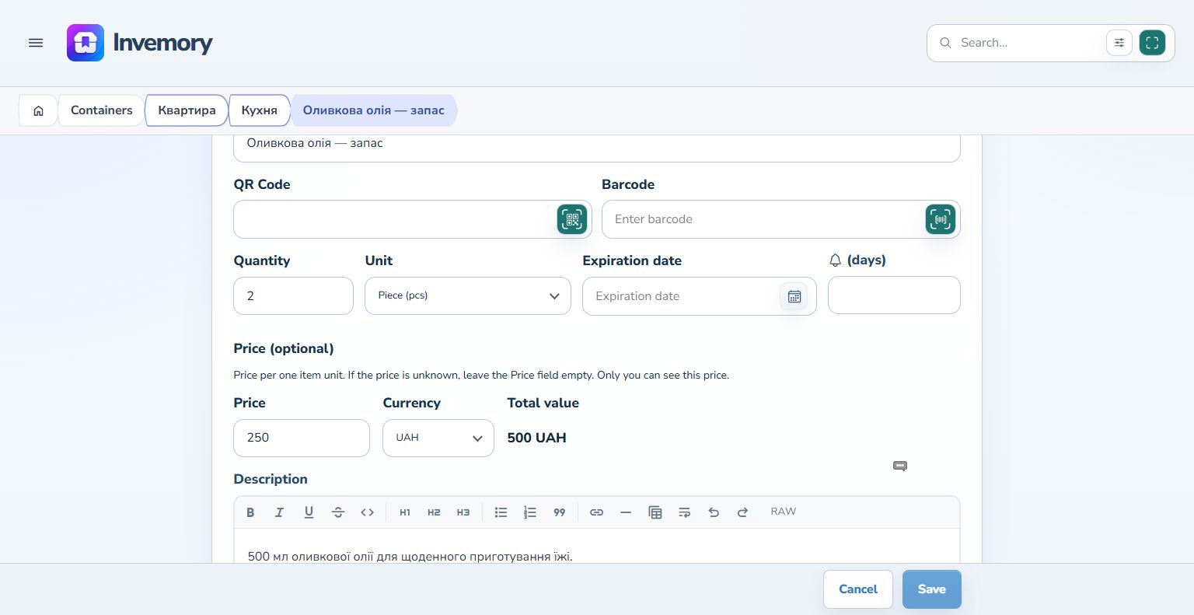Insert a horizontal rule
Image resolution: width=1194 pixels, height=615 pixels.
[x=626, y=512]
